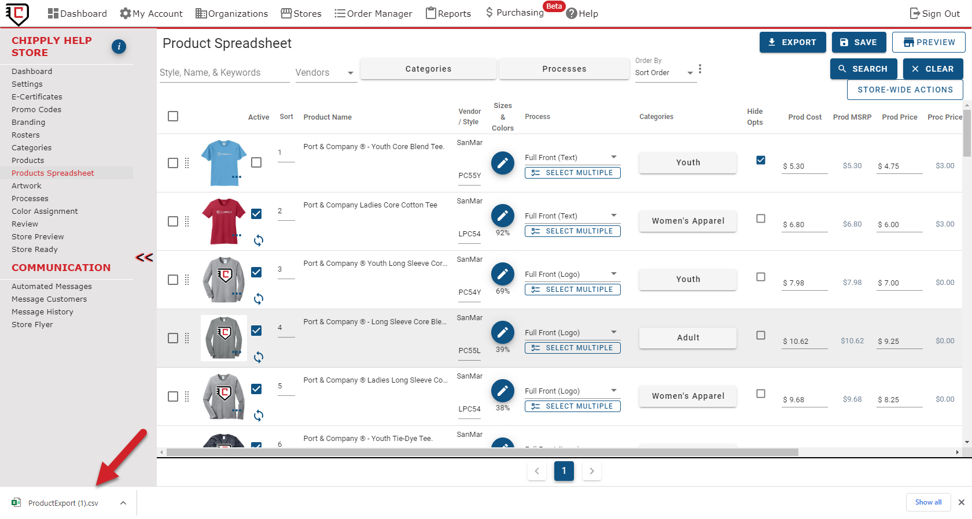Refresh Youth Long Sleeve product PC54Y

pyautogui.click(x=259, y=299)
